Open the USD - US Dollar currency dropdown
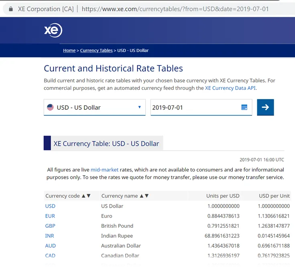The height and width of the screenshot is (267, 295). [94, 107]
